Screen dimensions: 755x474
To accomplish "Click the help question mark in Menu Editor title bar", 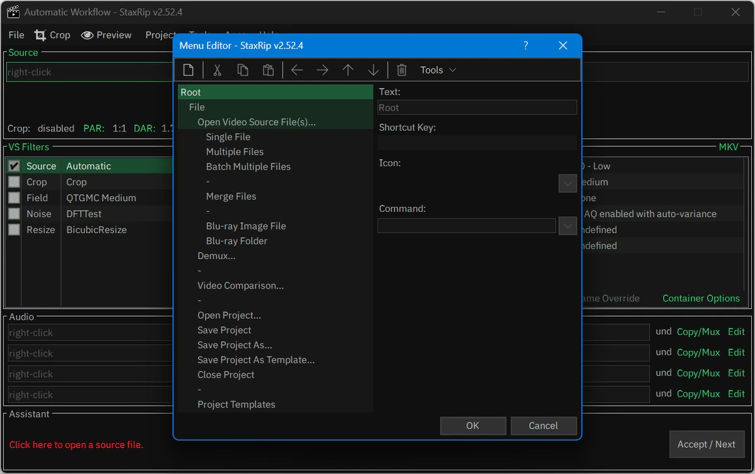I will pos(525,45).
